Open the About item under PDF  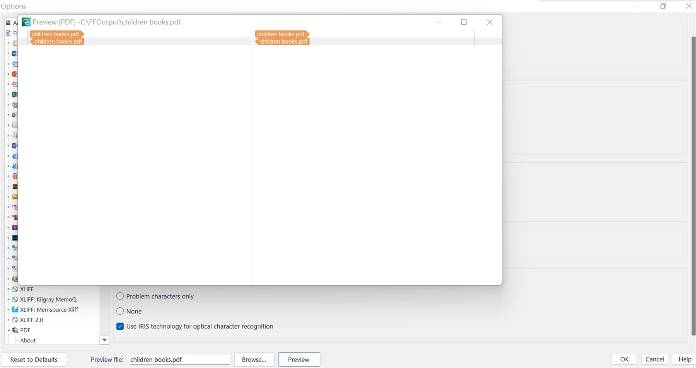(28, 340)
